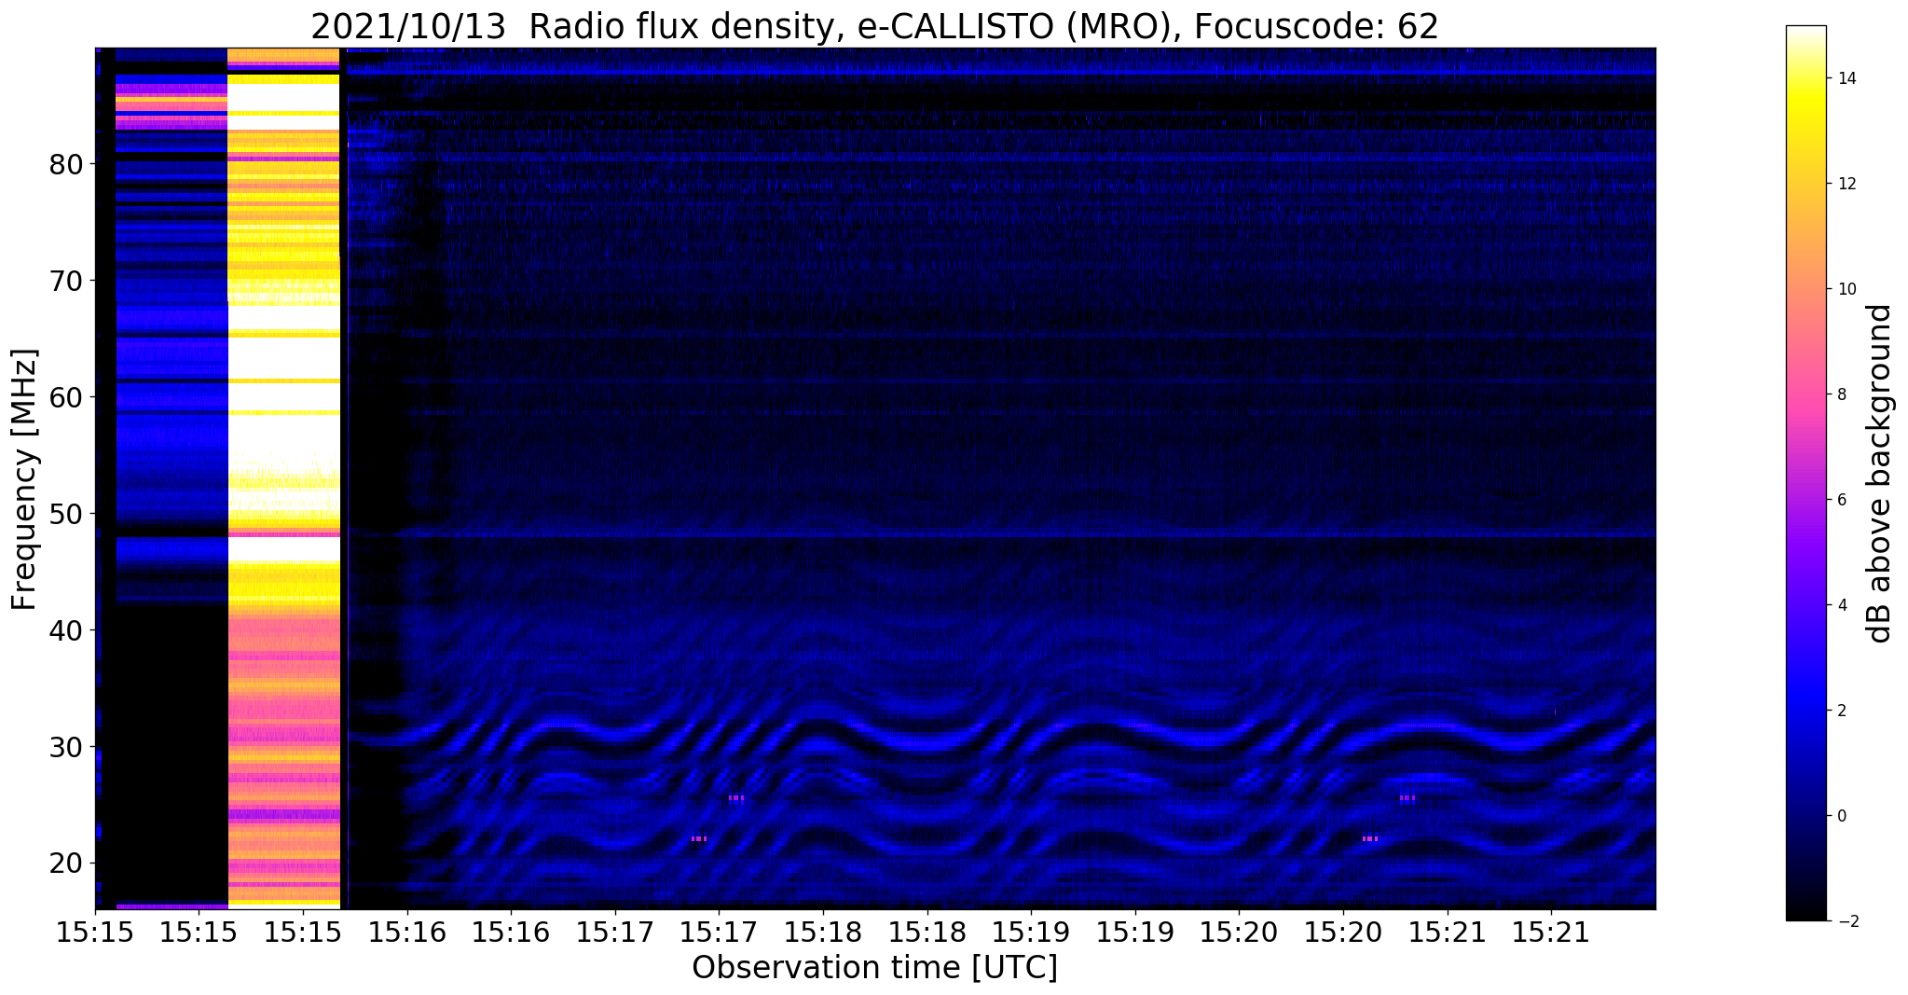Screen dimensions: 1908x995
Task: Click the 60 tick on the frequency axis
Action: pyautogui.click(x=66, y=397)
